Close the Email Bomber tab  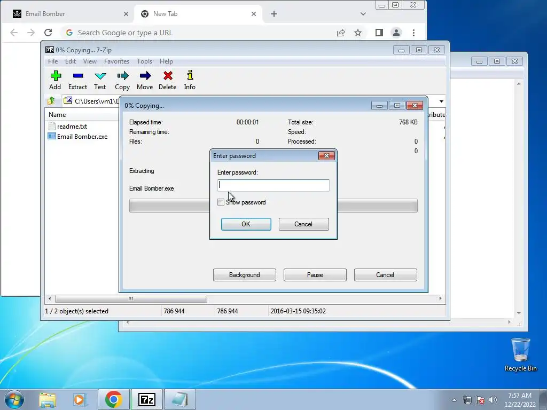pos(126,14)
